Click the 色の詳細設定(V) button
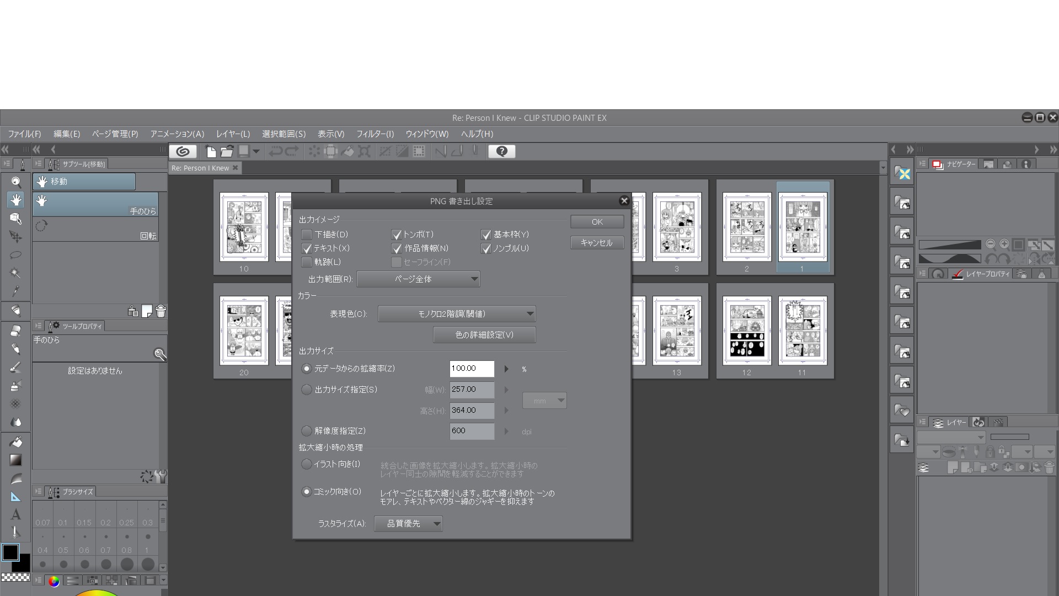 (x=484, y=335)
